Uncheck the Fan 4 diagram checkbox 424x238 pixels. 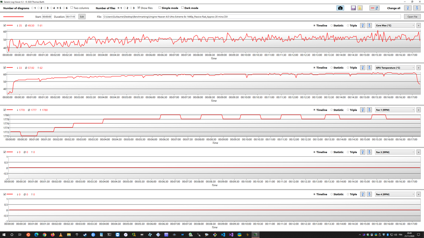point(4,194)
